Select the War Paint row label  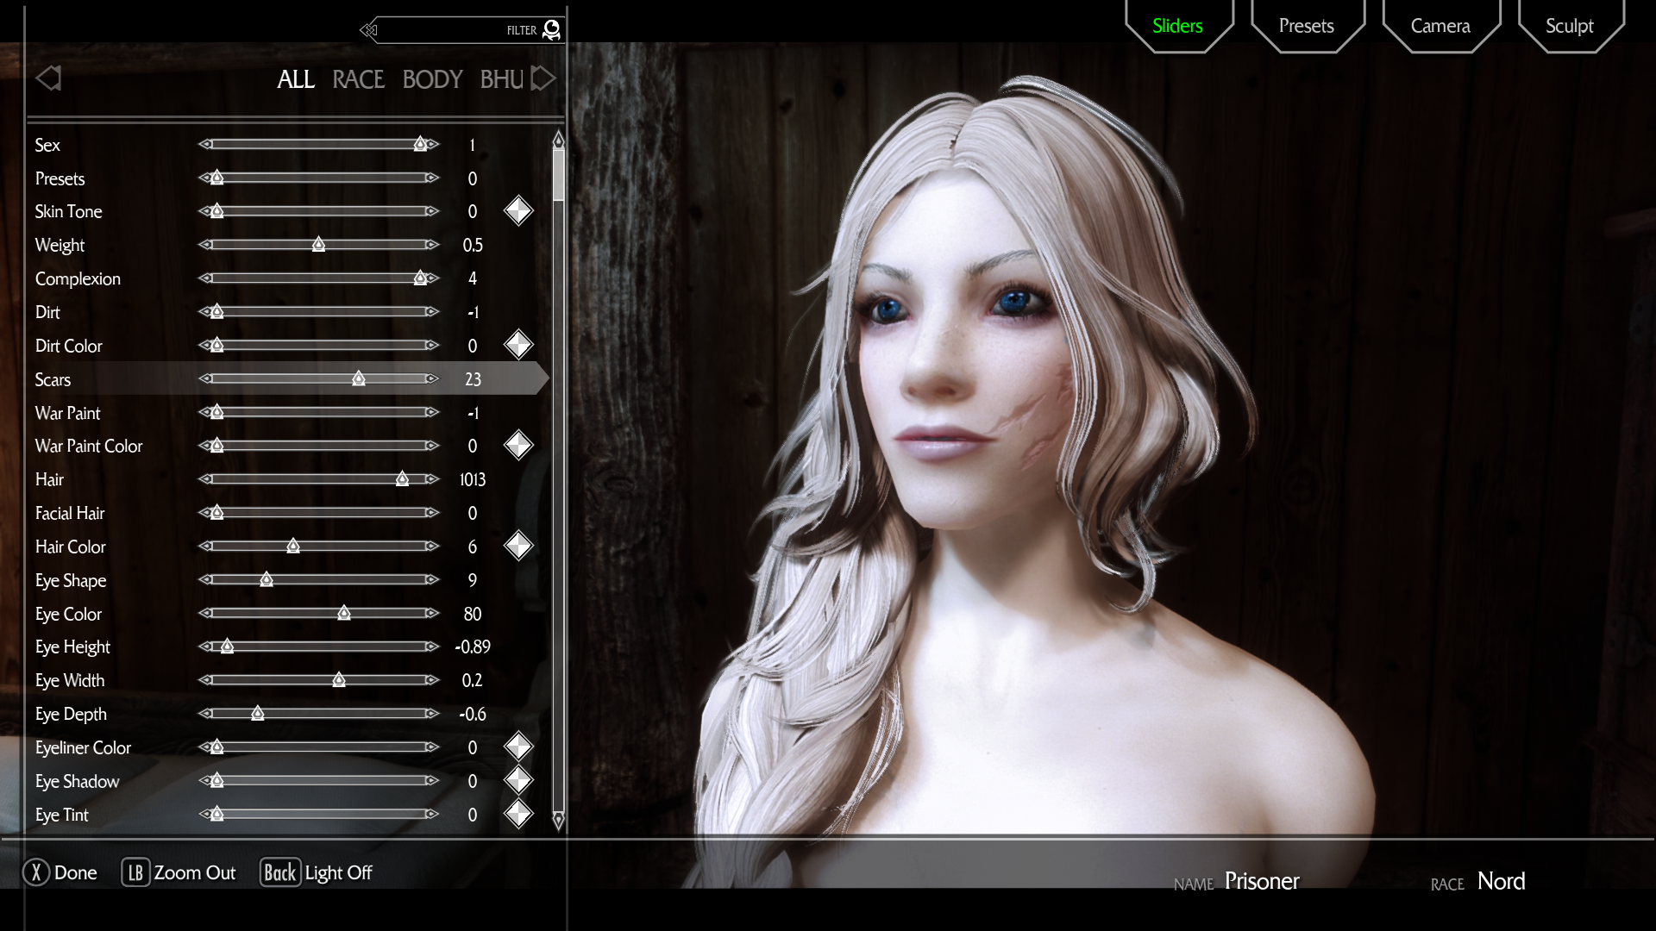[68, 413]
